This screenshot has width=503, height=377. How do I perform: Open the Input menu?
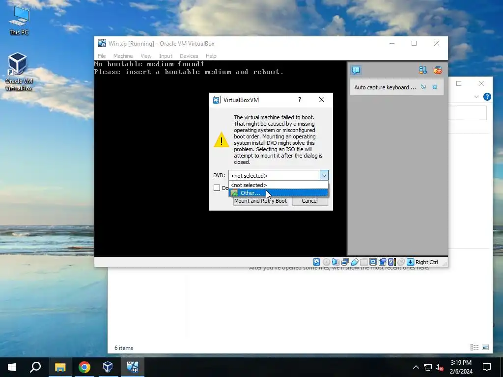166,56
